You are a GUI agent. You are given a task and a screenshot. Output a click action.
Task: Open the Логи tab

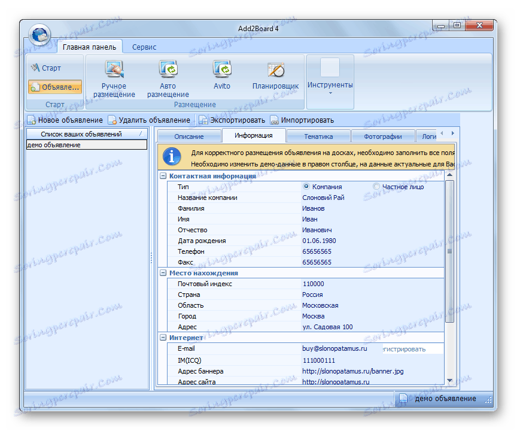[x=427, y=136]
